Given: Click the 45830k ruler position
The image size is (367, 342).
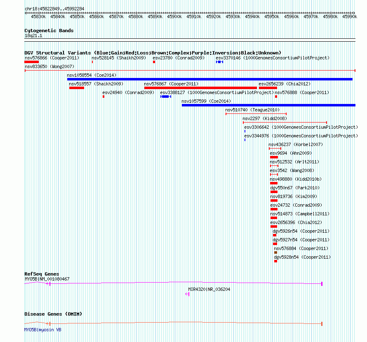Looking at the screenshot, I should 38,17.
